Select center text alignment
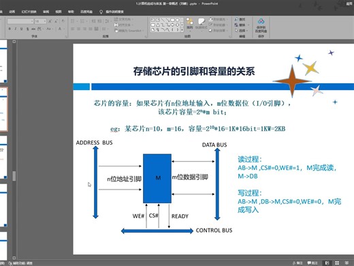 click(79, 29)
